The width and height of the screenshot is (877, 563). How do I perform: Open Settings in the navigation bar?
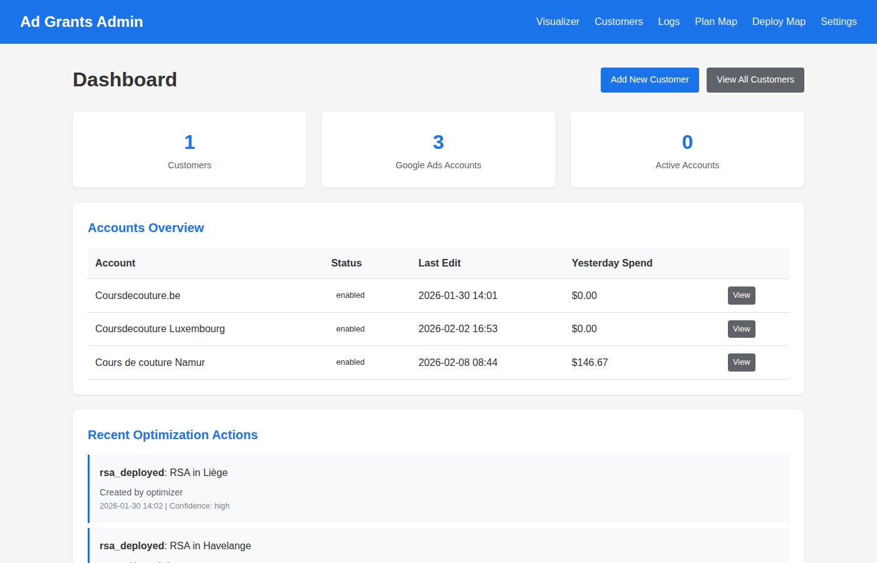pos(838,22)
